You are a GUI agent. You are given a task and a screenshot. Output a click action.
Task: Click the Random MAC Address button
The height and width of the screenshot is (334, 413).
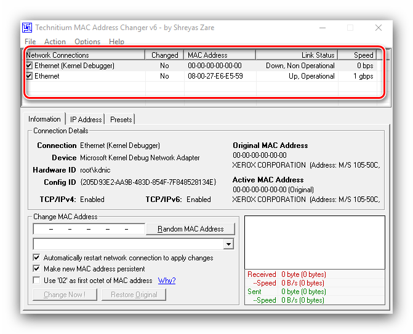pos(190,229)
